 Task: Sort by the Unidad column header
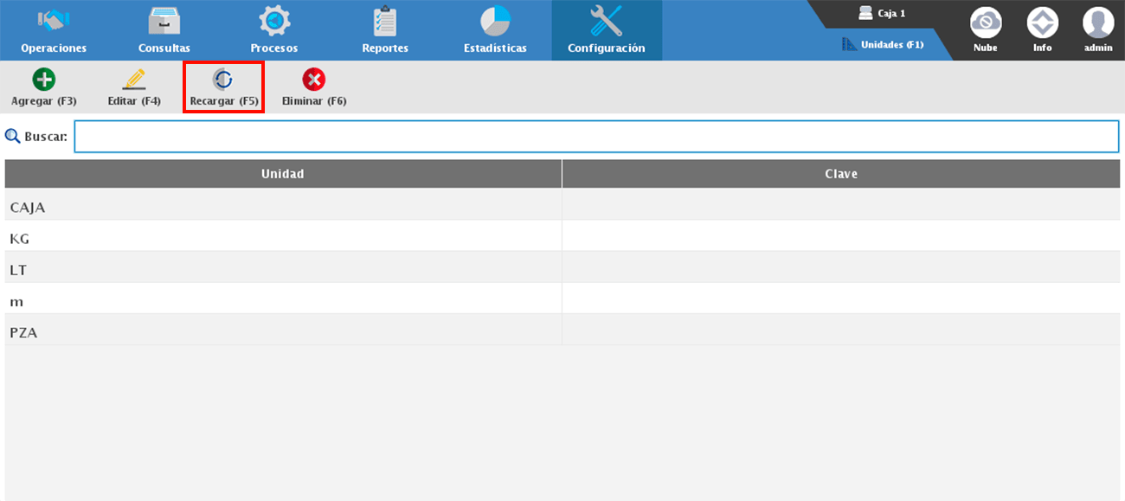pyautogui.click(x=283, y=174)
